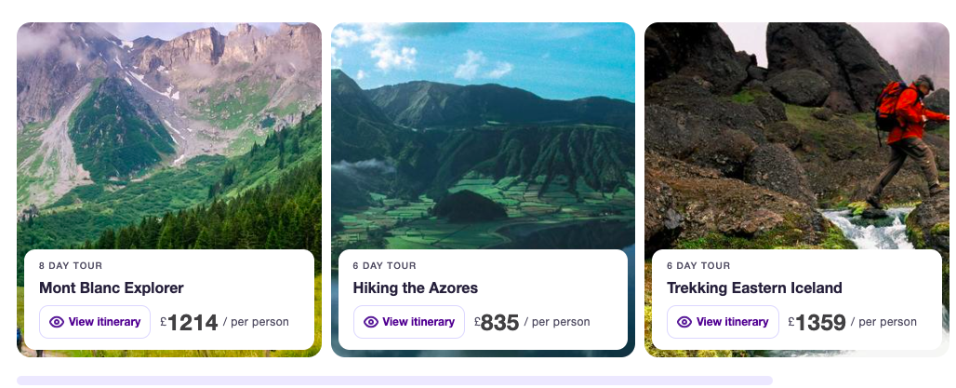View itinerary for Hiking the Azores

tap(409, 322)
